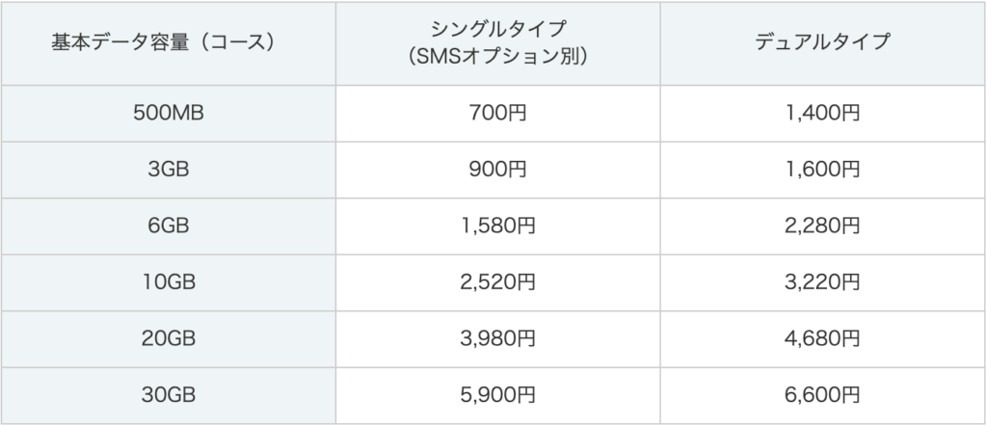The width and height of the screenshot is (987, 426).
Task: Click the 3,980円 price cell
Action: pyautogui.click(x=497, y=339)
